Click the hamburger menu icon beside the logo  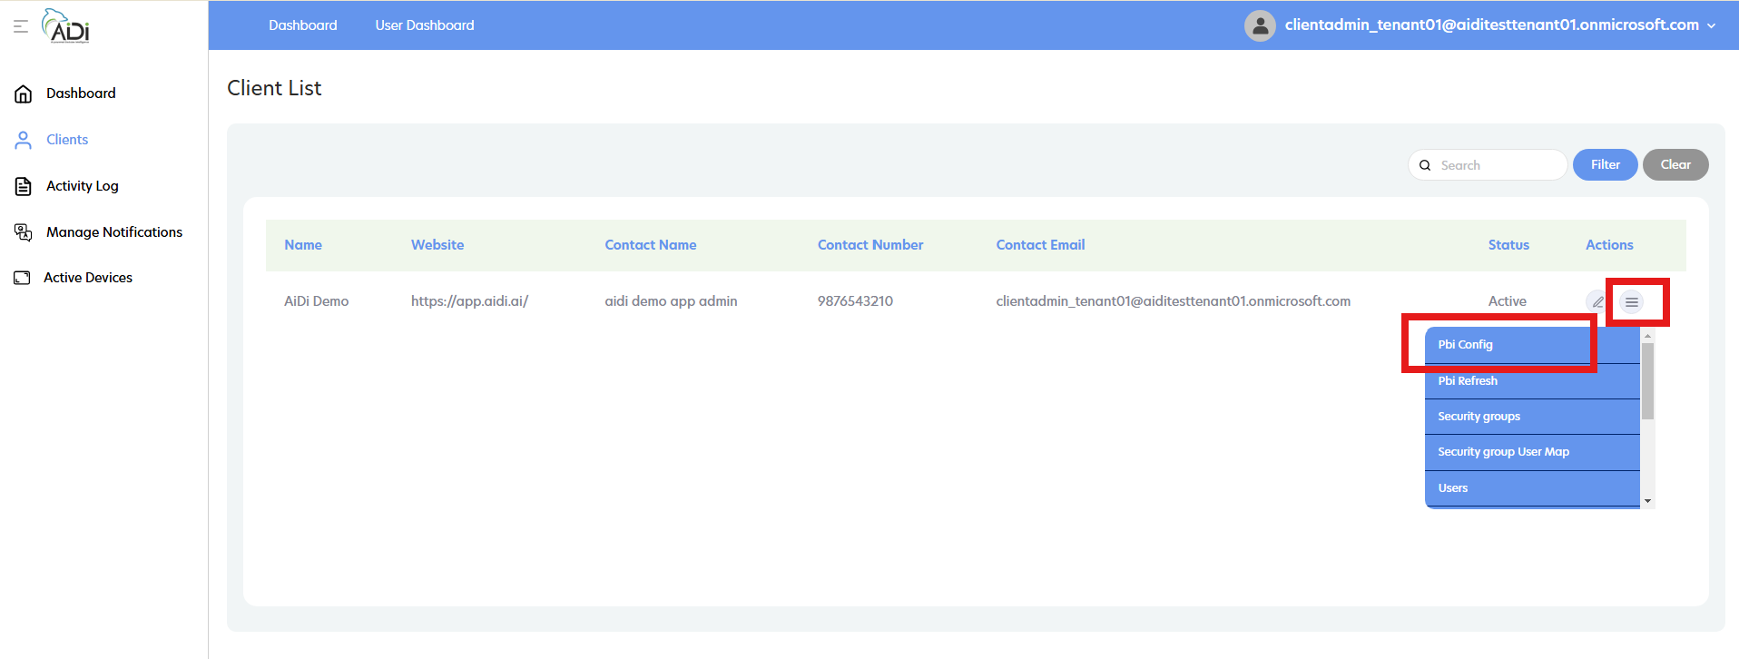pyautogui.click(x=21, y=26)
